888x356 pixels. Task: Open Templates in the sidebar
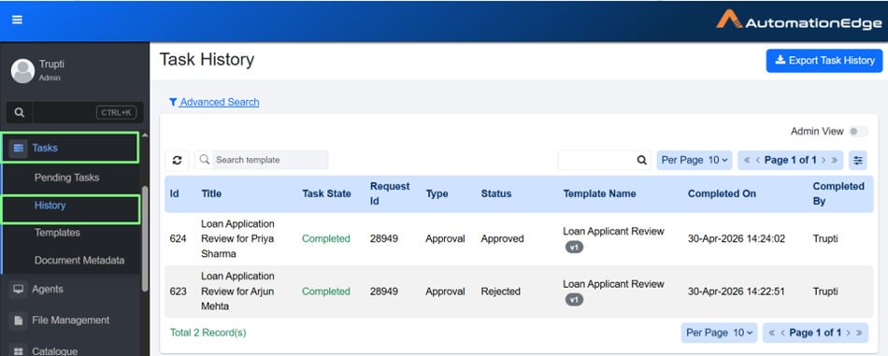[57, 233]
